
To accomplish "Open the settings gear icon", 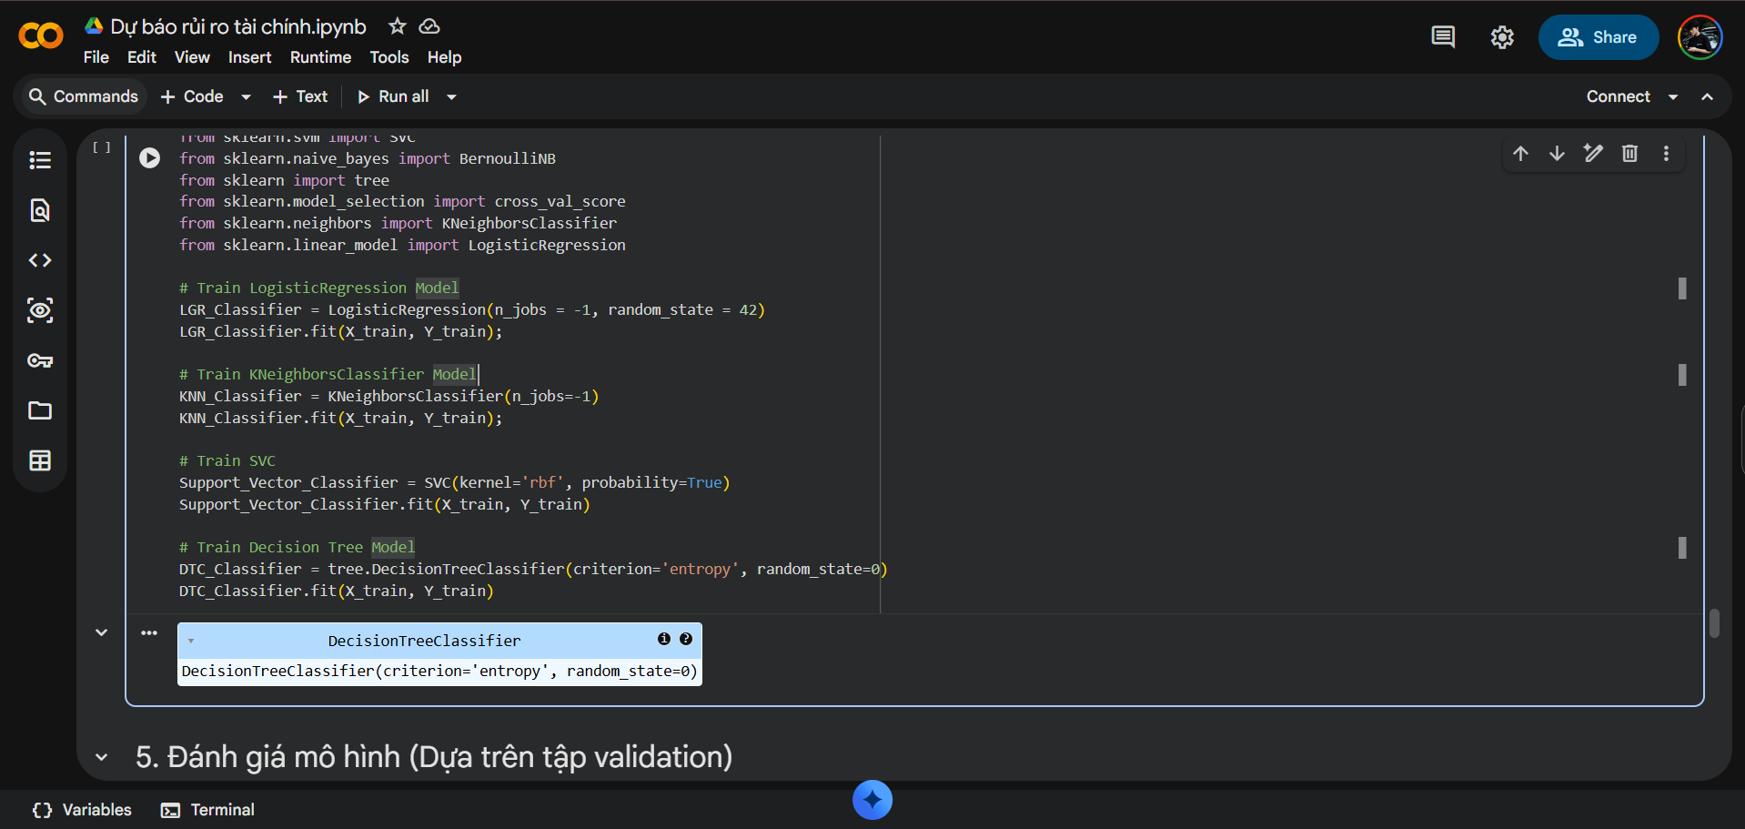I will coord(1502,37).
